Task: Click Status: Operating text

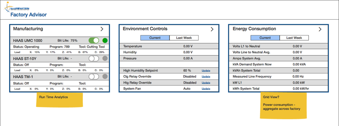Action: 26,47
